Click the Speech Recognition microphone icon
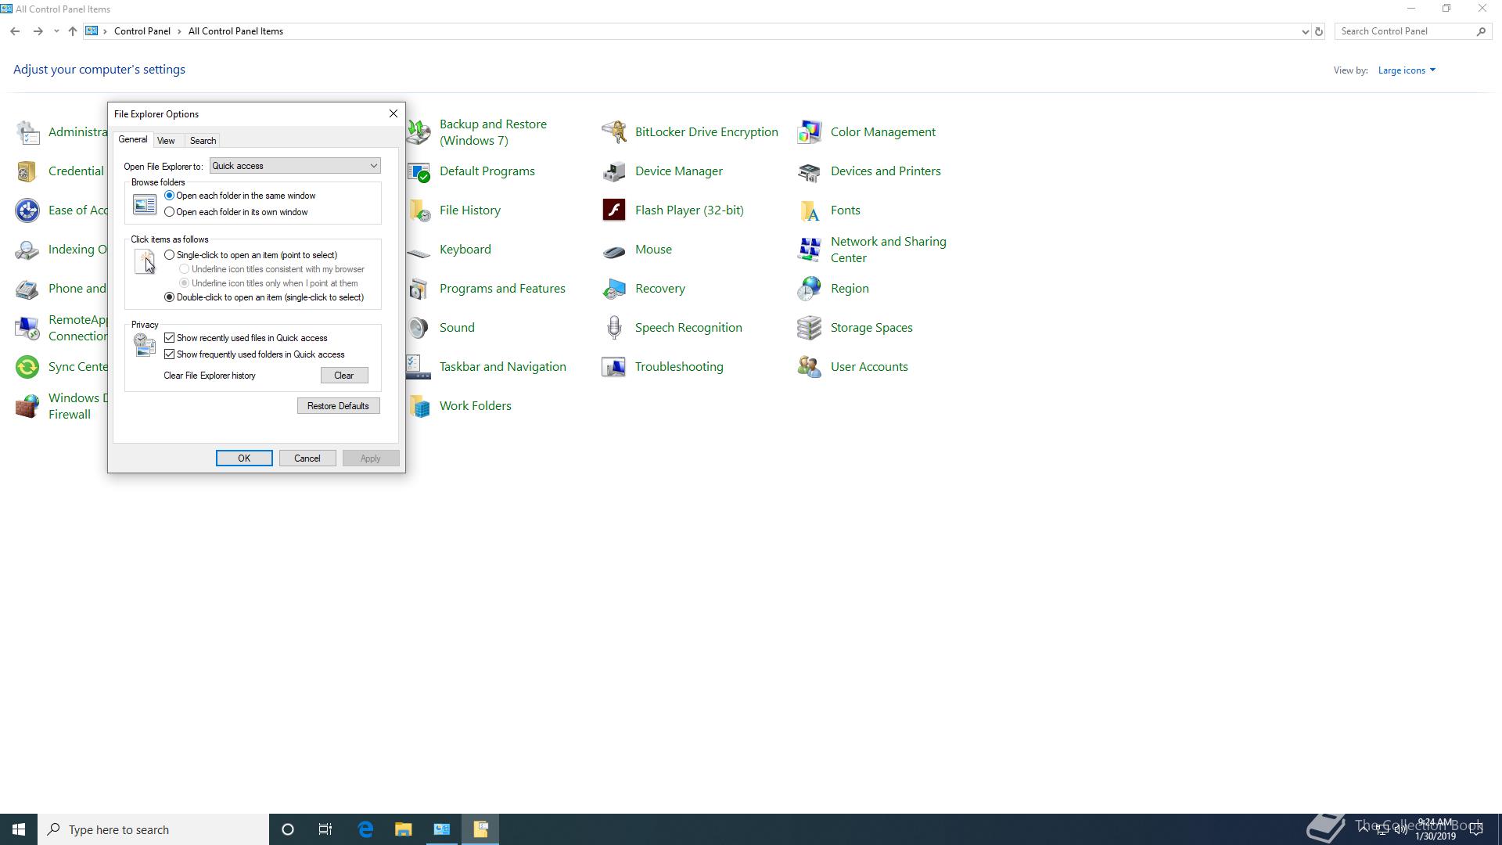 tap(614, 328)
